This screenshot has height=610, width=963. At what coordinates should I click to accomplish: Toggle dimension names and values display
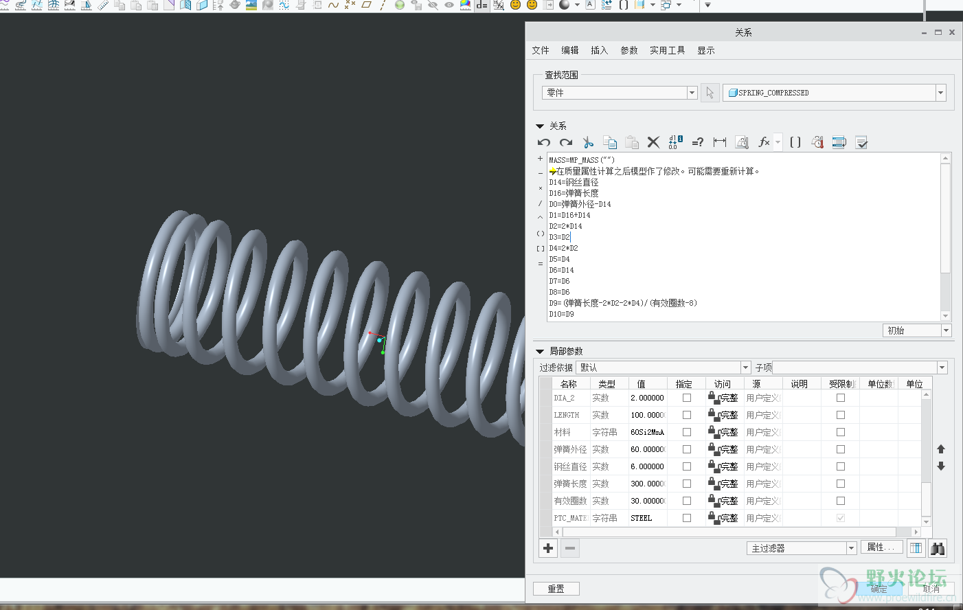tap(675, 142)
